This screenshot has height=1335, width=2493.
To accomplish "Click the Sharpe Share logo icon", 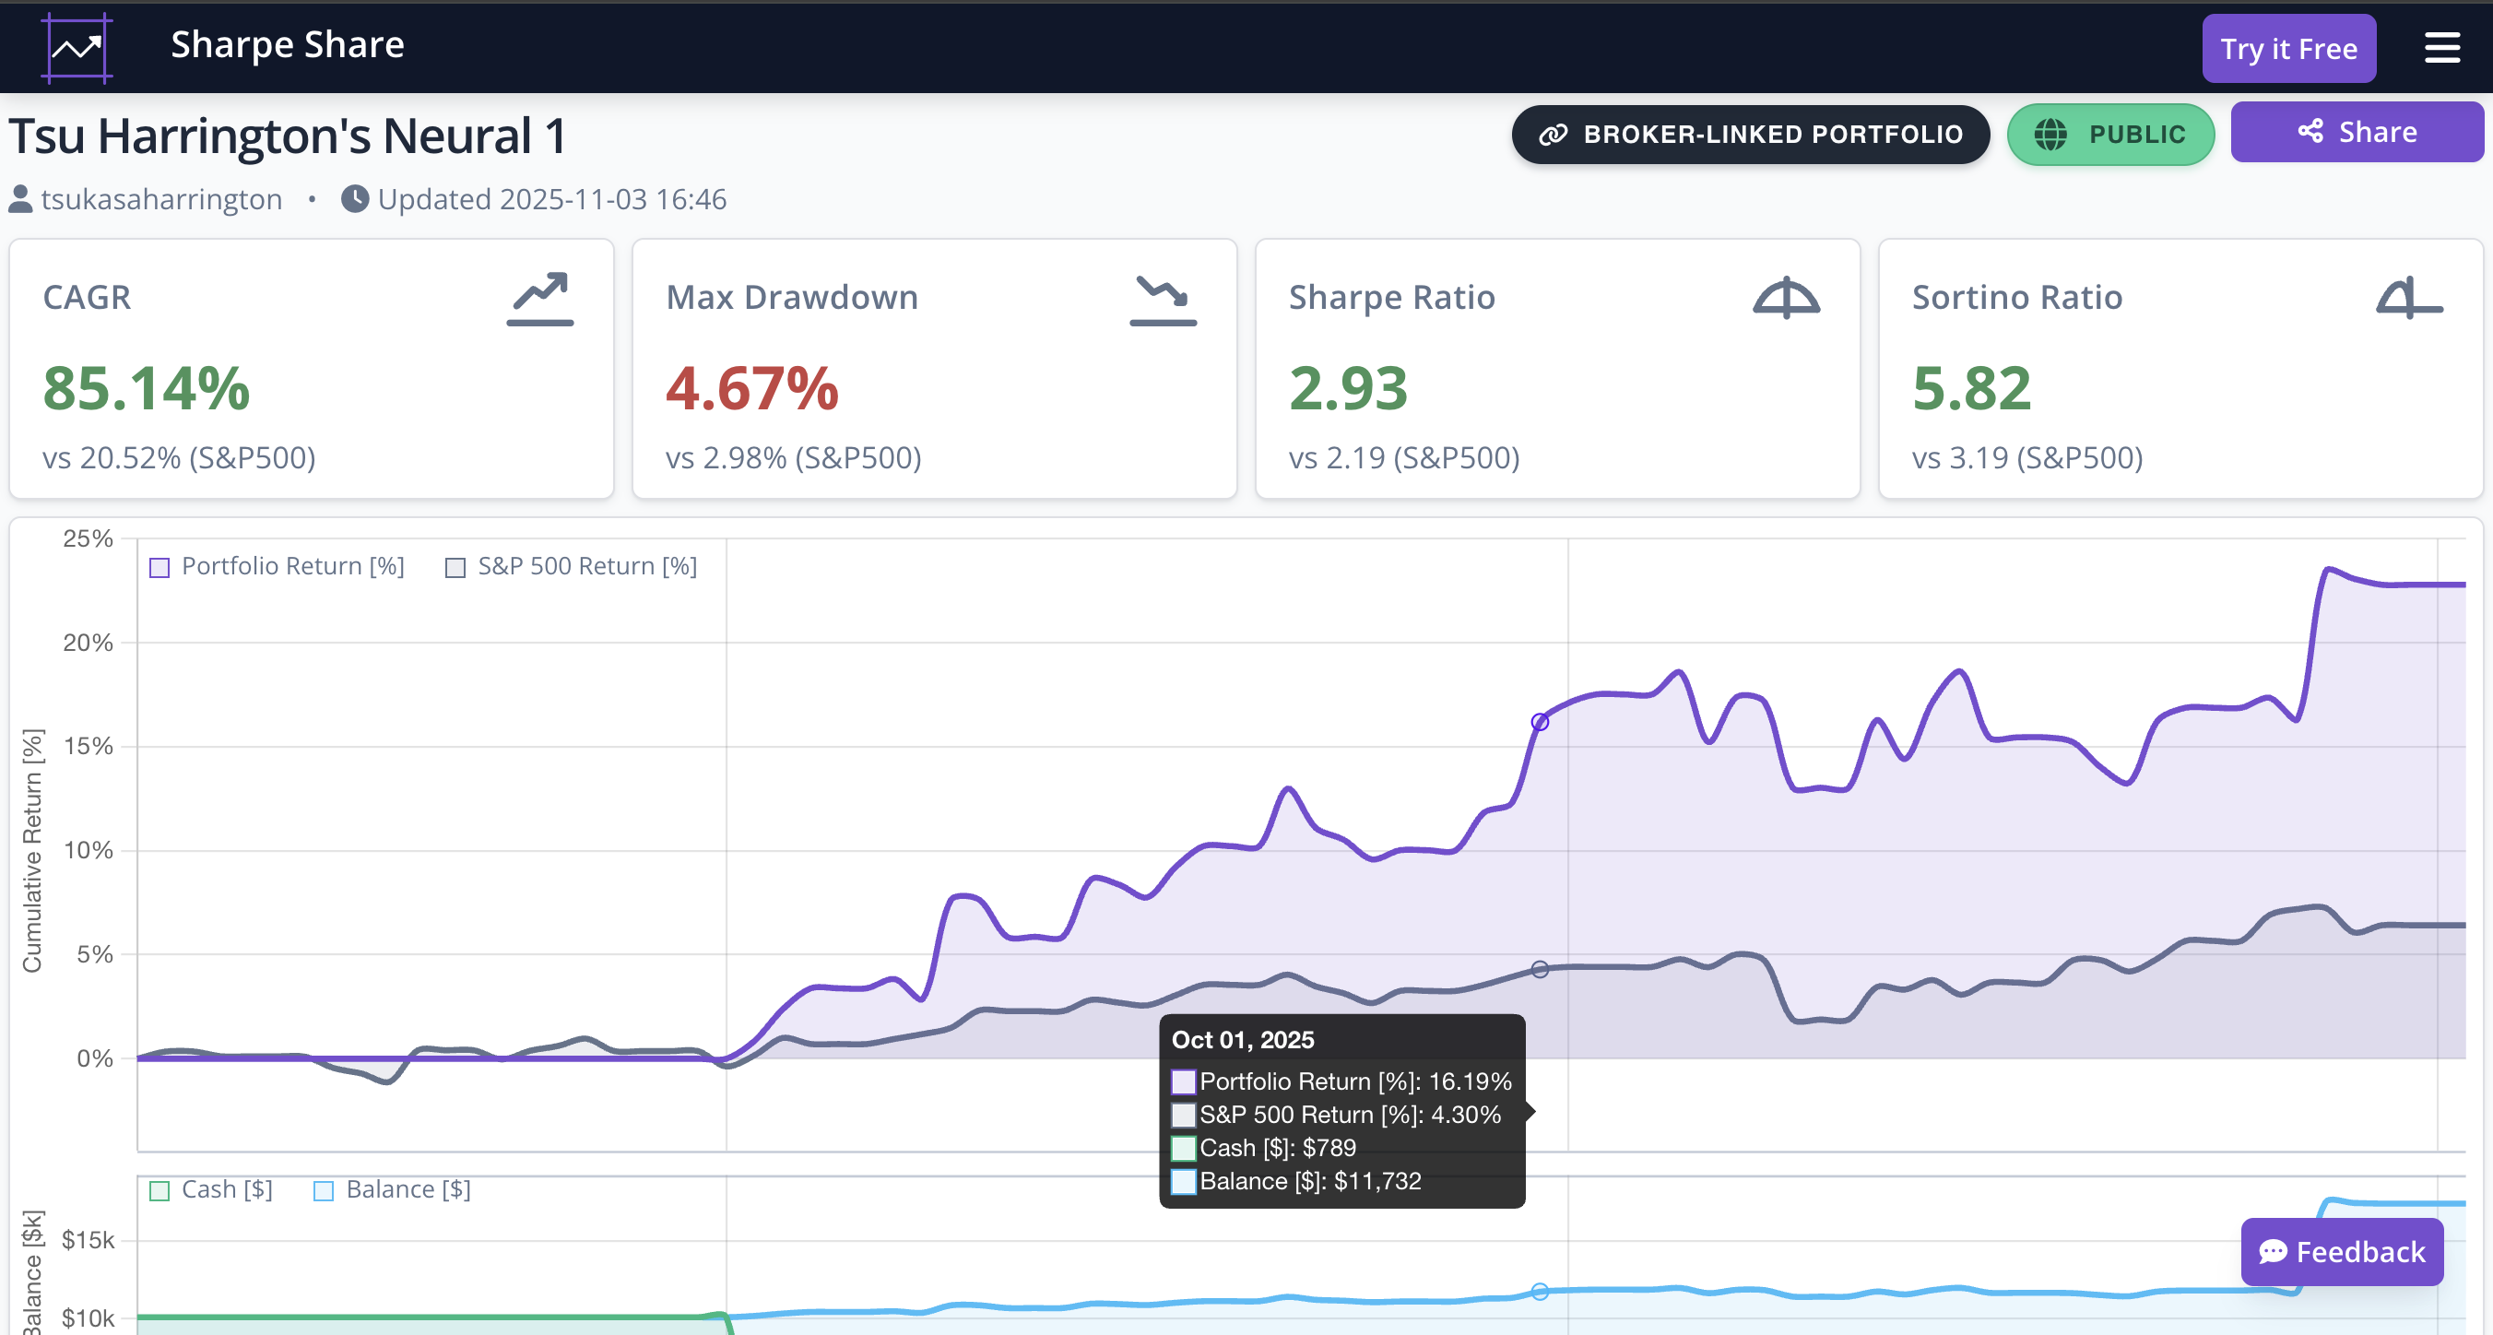I will [77, 47].
